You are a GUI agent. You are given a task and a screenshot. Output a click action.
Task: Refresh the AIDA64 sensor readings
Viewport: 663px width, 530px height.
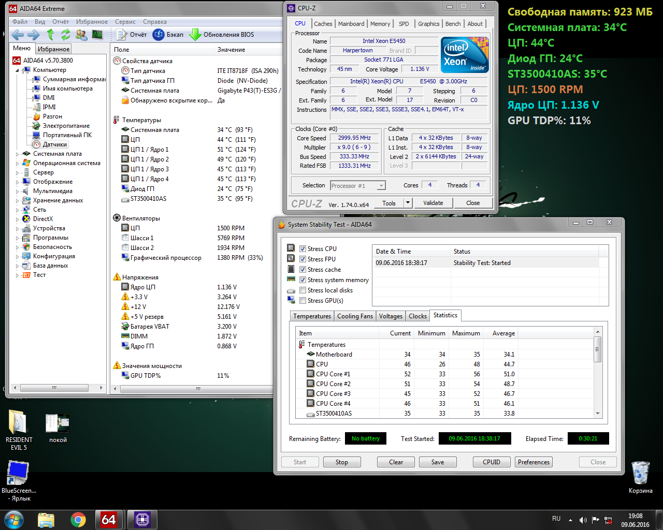pyautogui.click(x=65, y=35)
